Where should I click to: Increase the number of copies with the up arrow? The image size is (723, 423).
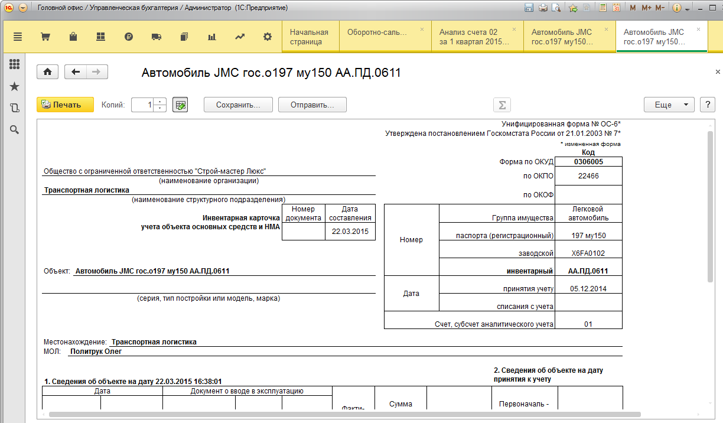tap(161, 101)
